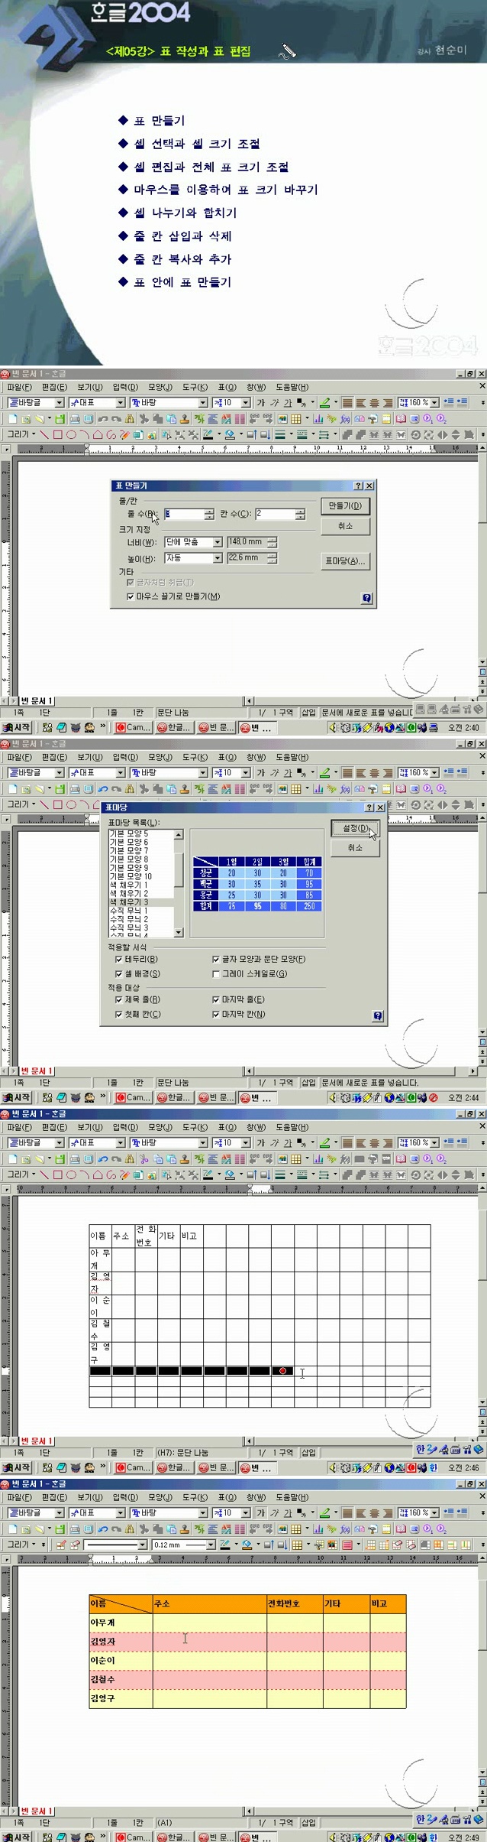This screenshot has width=487, height=1842.
Task: Click Redo icon in black-selected-row table window
Action: (116, 1159)
